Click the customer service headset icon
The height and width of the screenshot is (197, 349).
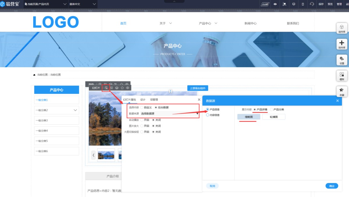pyautogui.click(x=312, y=4)
